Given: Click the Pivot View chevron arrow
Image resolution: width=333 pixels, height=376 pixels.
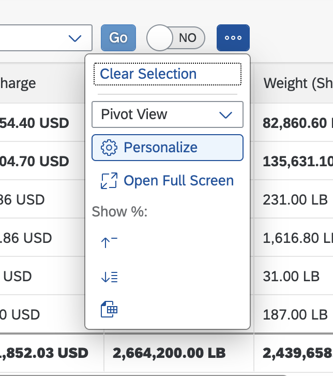Looking at the screenshot, I should [225, 115].
